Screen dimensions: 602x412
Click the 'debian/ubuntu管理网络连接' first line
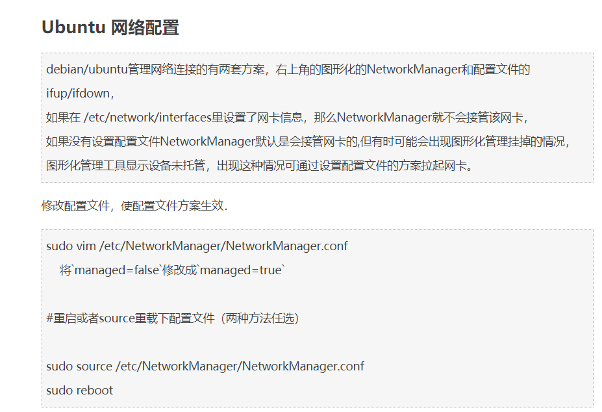[x=288, y=70]
